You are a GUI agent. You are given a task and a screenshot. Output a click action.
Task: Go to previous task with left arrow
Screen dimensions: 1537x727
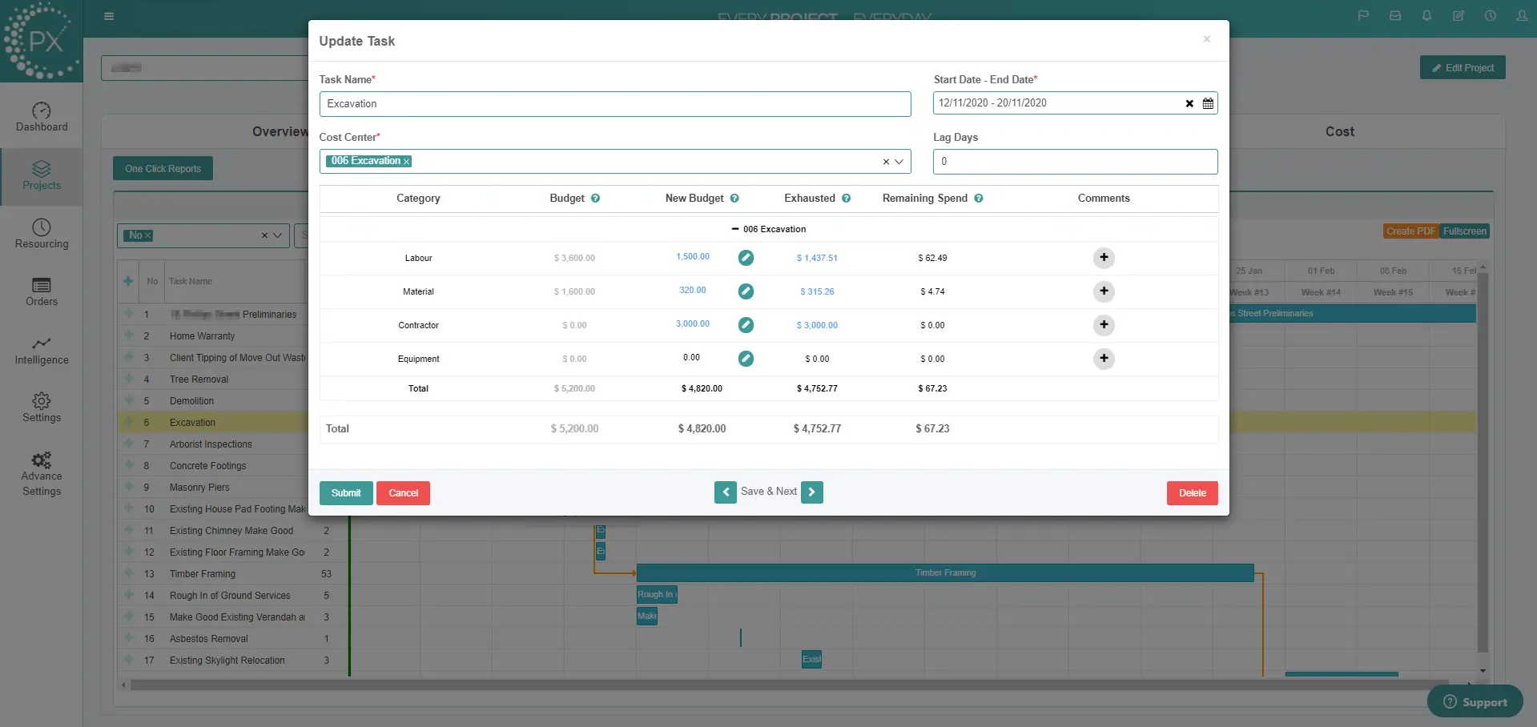click(x=725, y=492)
